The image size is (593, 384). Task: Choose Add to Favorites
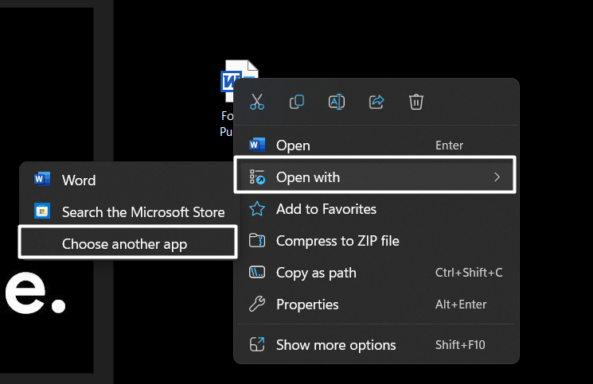[376, 209]
